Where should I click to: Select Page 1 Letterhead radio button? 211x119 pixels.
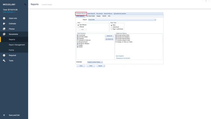click(111, 29)
